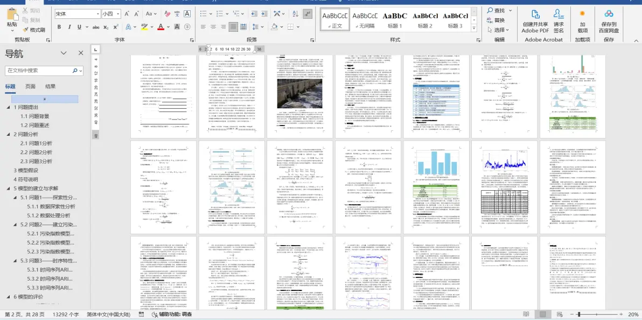Click the underline U icon
The image size is (642, 320).
tap(79, 27)
